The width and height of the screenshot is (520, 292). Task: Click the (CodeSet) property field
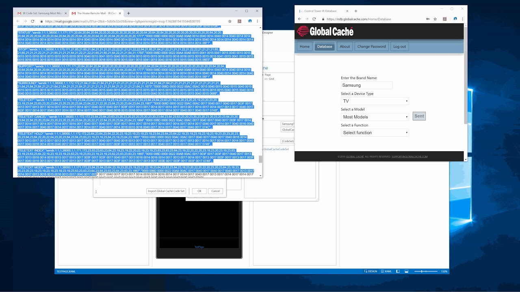click(x=288, y=141)
